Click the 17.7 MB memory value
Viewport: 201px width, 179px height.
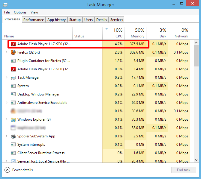[138, 78]
